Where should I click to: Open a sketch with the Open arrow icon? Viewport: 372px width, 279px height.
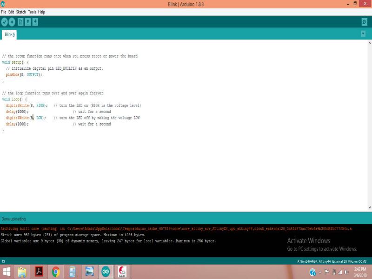[x=28, y=22]
